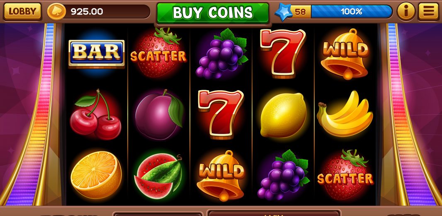Click the green BUY COINS button
This screenshot has height=216, width=442.
pos(213,13)
